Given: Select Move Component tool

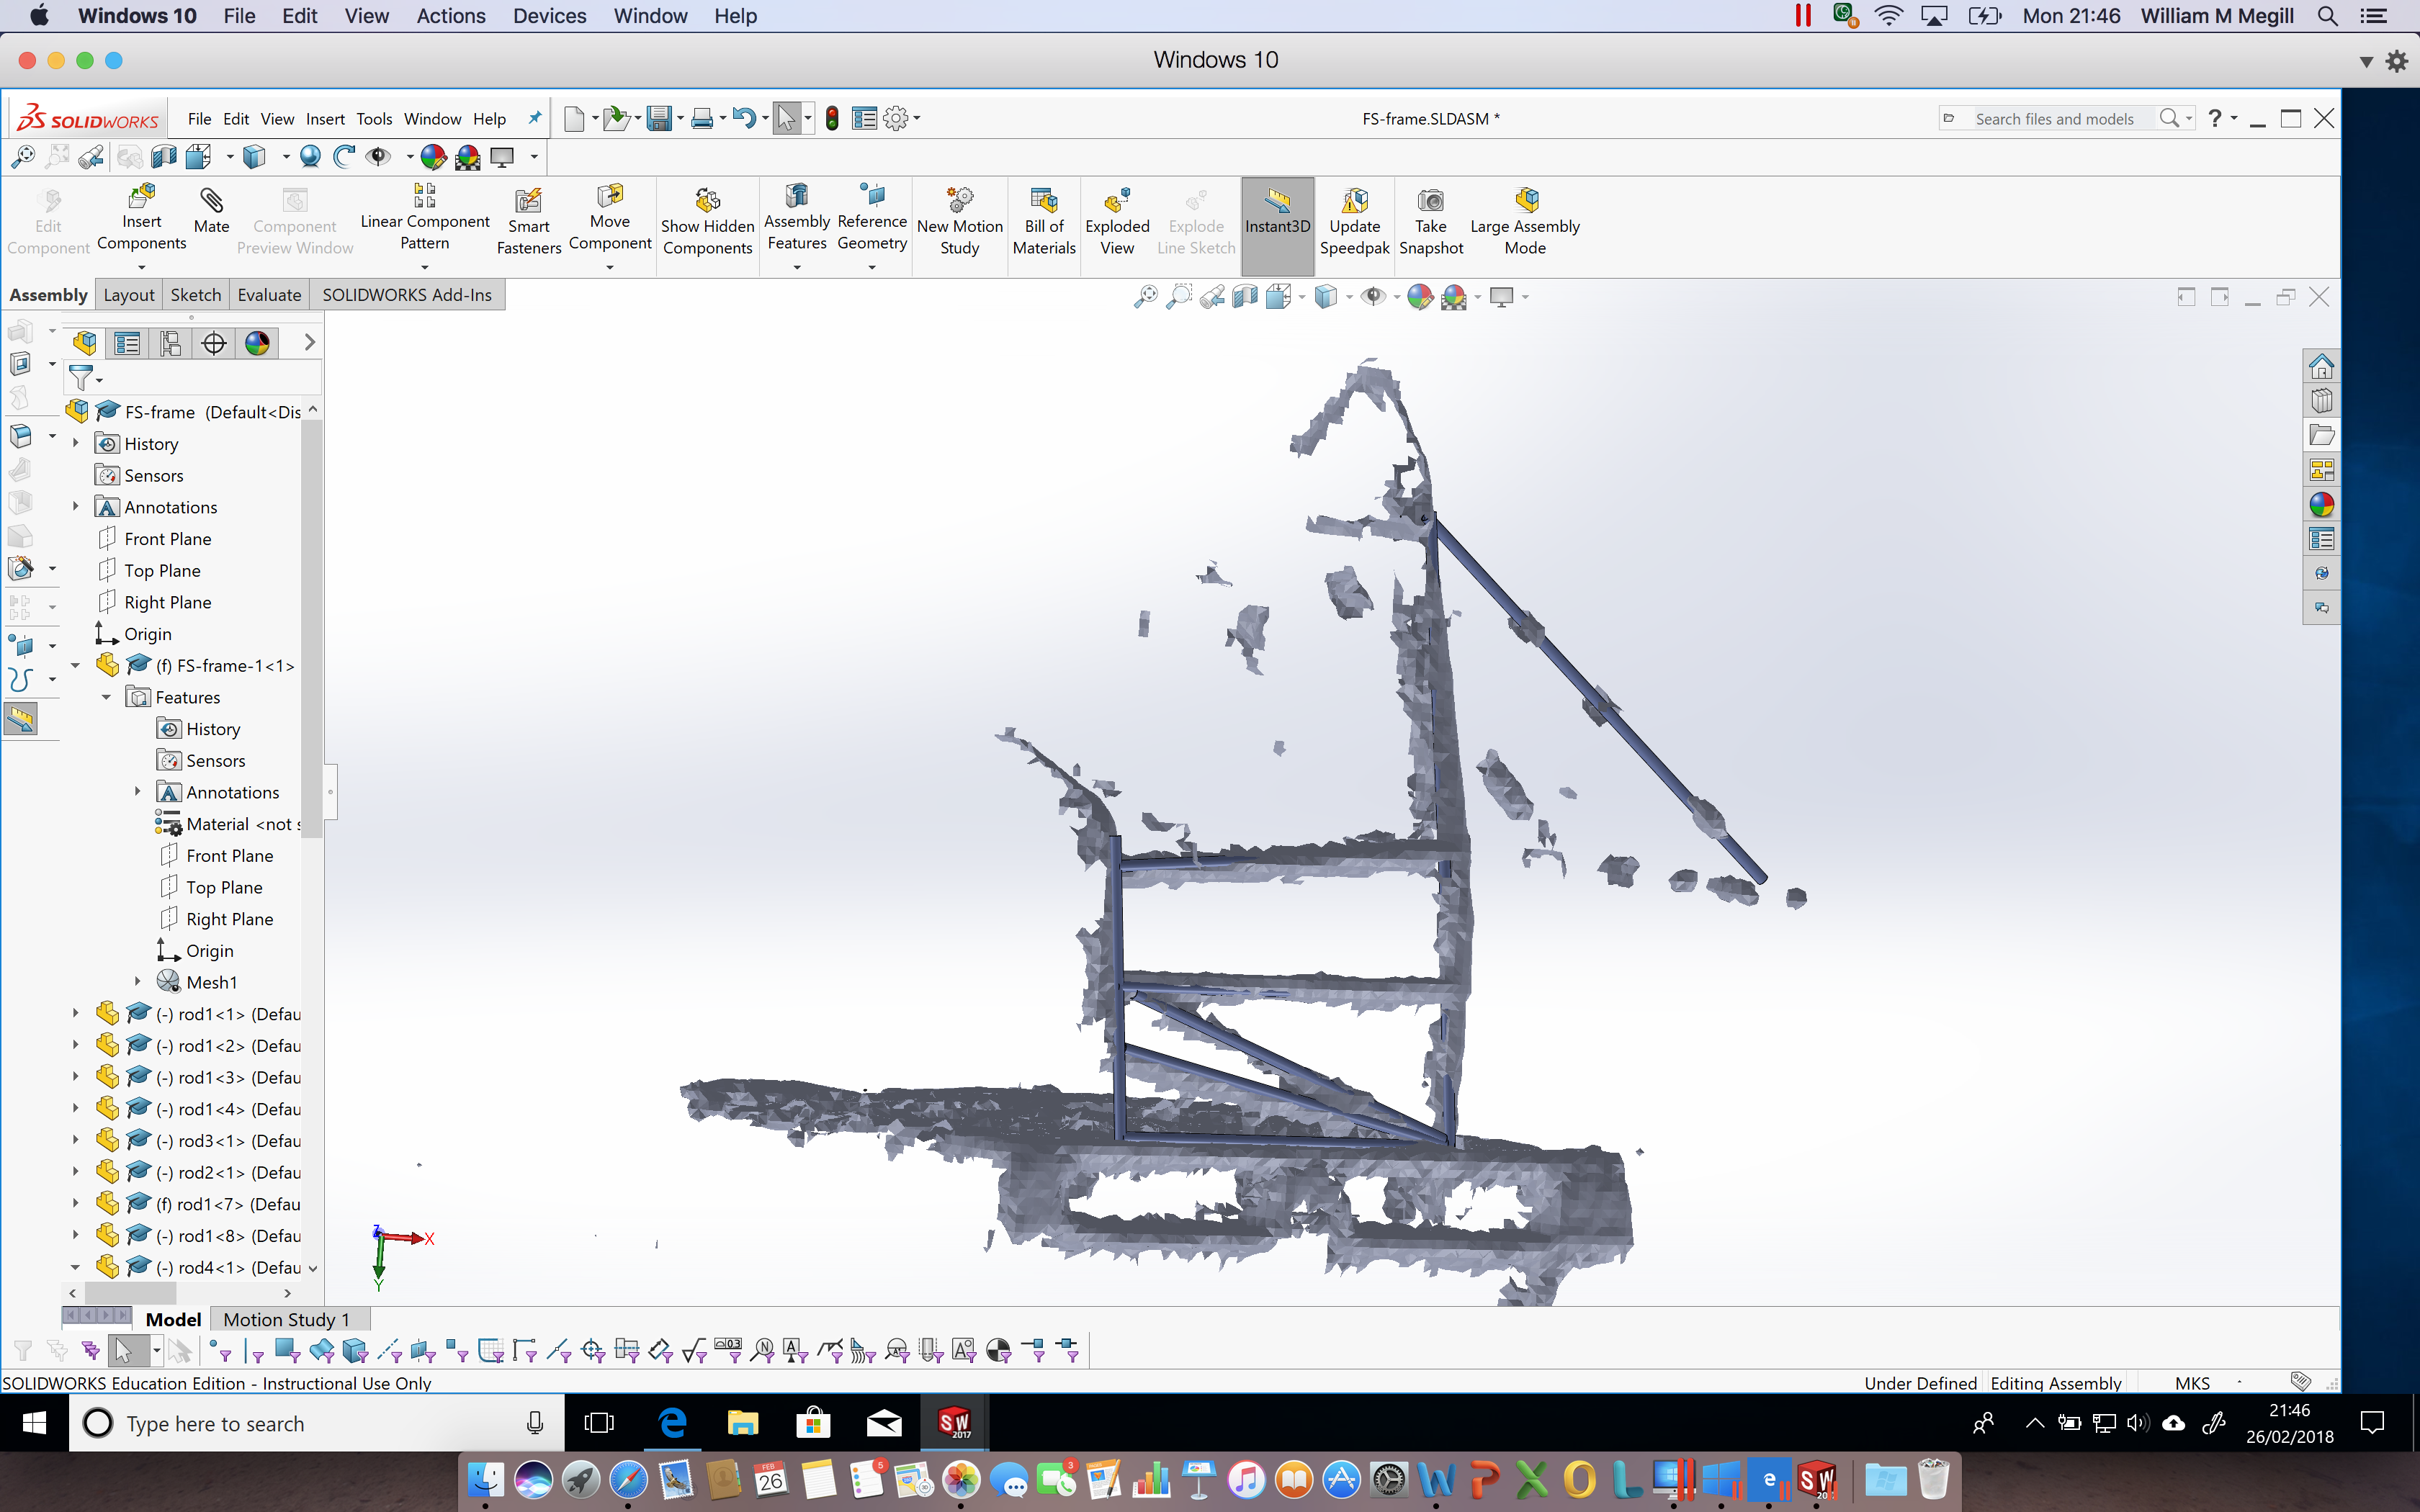Looking at the screenshot, I should pyautogui.click(x=609, y=218).
